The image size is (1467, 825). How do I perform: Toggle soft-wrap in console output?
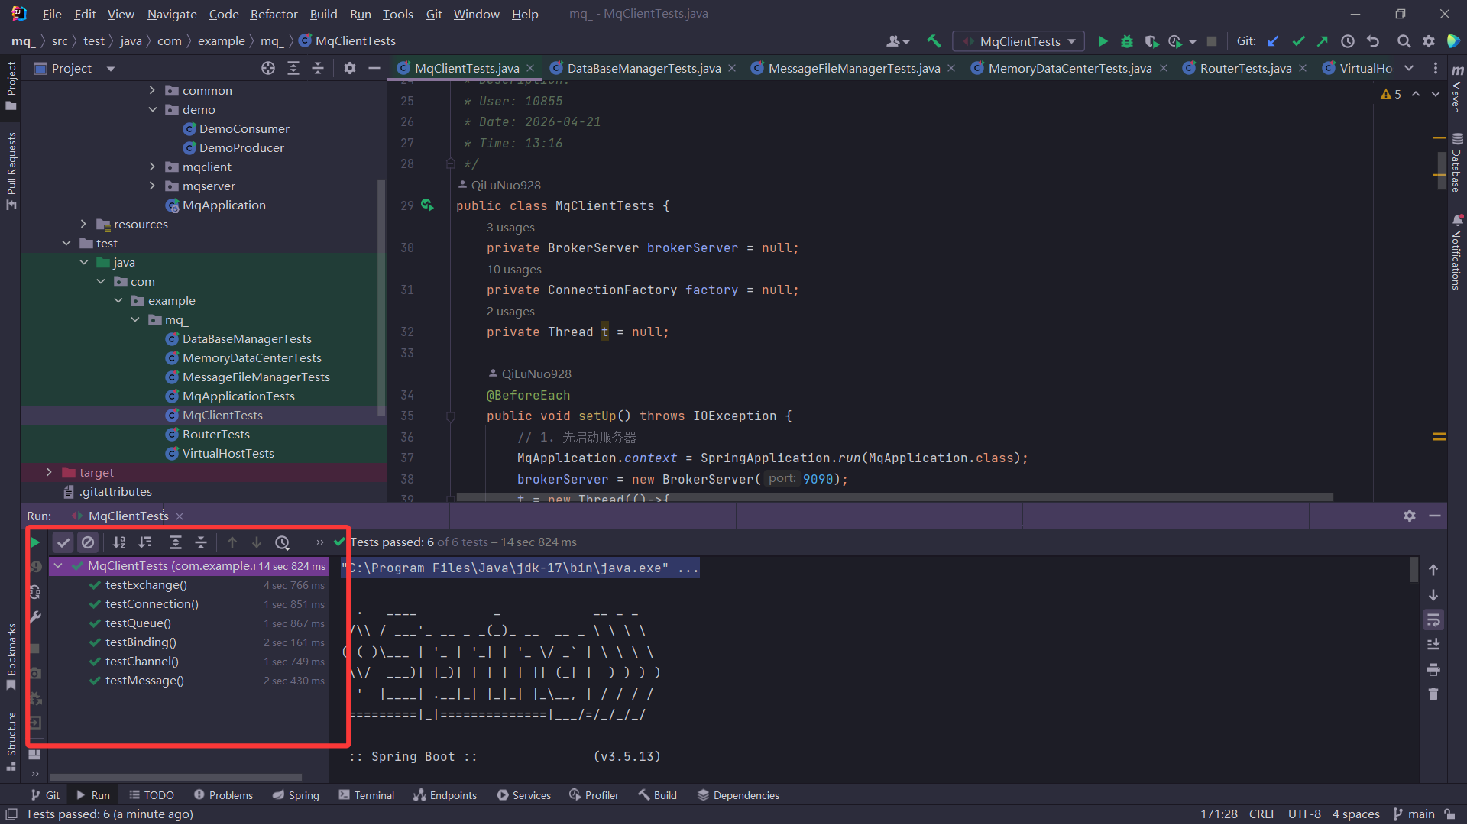pos(1433,620)
